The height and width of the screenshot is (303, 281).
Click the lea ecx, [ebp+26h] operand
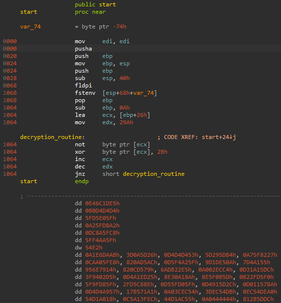pyautogui.click(x=135, y=115)
